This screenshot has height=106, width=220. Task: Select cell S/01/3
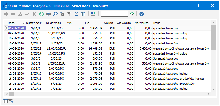[x=35, y=34]
